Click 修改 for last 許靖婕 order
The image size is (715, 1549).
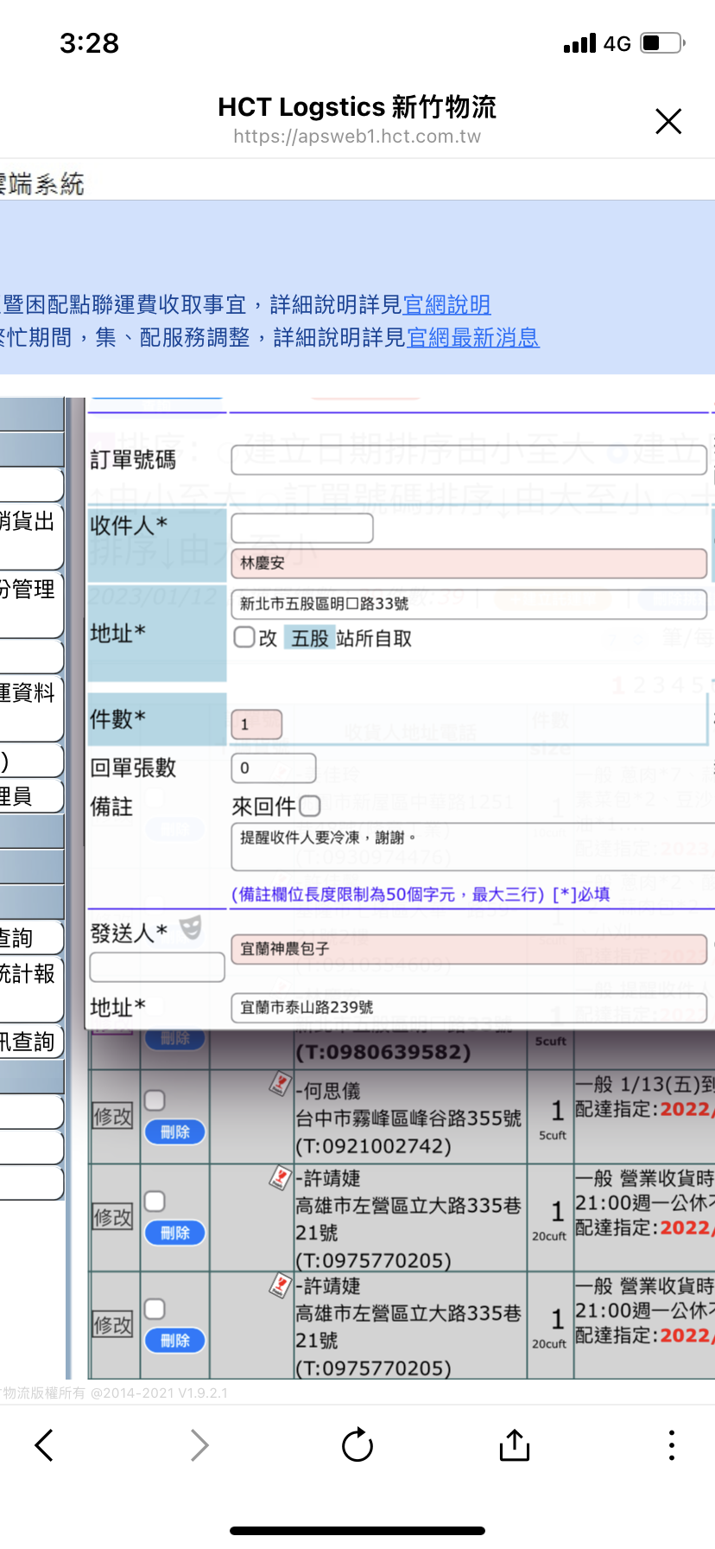point(113,1325)
